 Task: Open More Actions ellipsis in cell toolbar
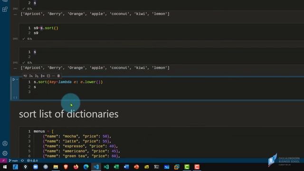coord(54,76)
